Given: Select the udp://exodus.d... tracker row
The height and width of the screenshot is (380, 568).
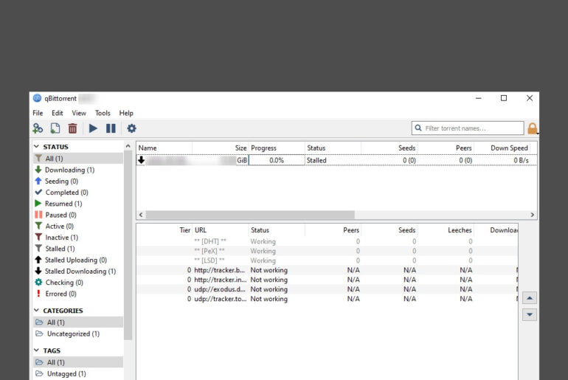Looking at the screenshot, I should point(327,289).
